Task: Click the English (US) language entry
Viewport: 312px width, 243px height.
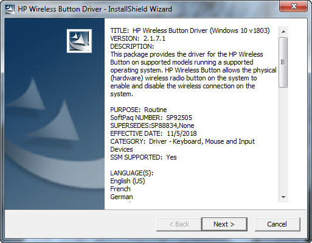Action: coord(128,181)
